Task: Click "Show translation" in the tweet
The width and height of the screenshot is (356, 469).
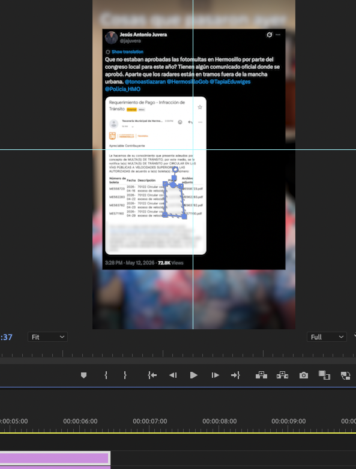Action: [x=127, y=52]
